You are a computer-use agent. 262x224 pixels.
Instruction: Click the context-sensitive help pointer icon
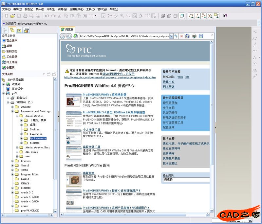click(x=225, y=16)
